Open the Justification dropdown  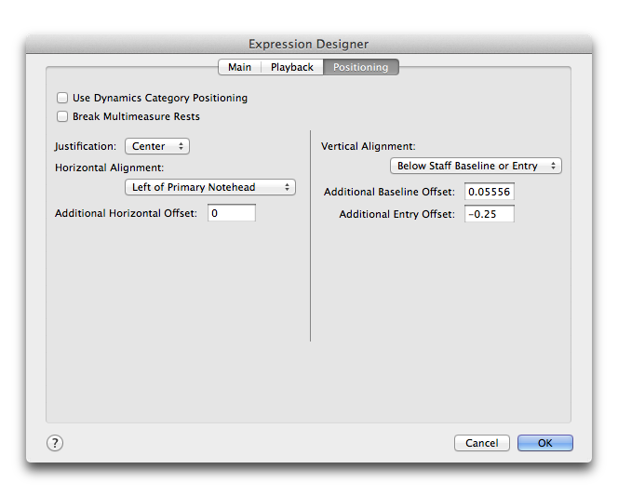click(x=157, y=146)
